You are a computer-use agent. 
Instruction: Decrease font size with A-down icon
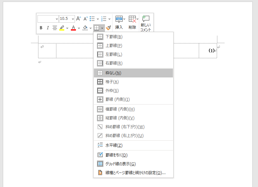pyautogui.click(x=86, y=19)
